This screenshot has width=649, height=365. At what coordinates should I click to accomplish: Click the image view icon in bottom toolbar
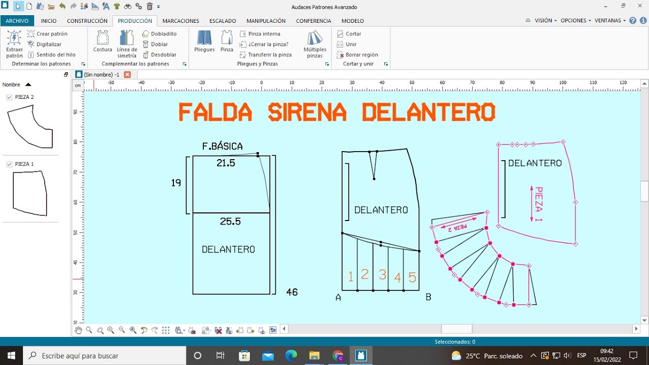(273, 330)
